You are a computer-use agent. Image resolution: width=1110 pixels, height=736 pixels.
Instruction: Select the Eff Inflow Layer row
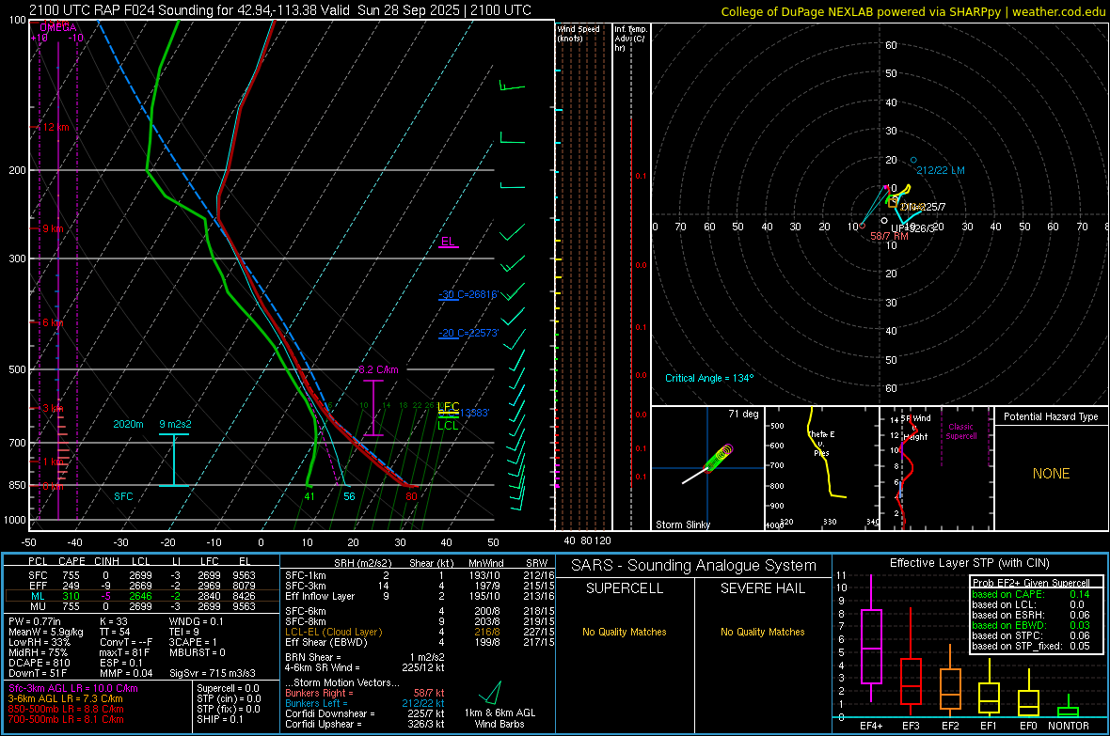[x=420, y=596]
